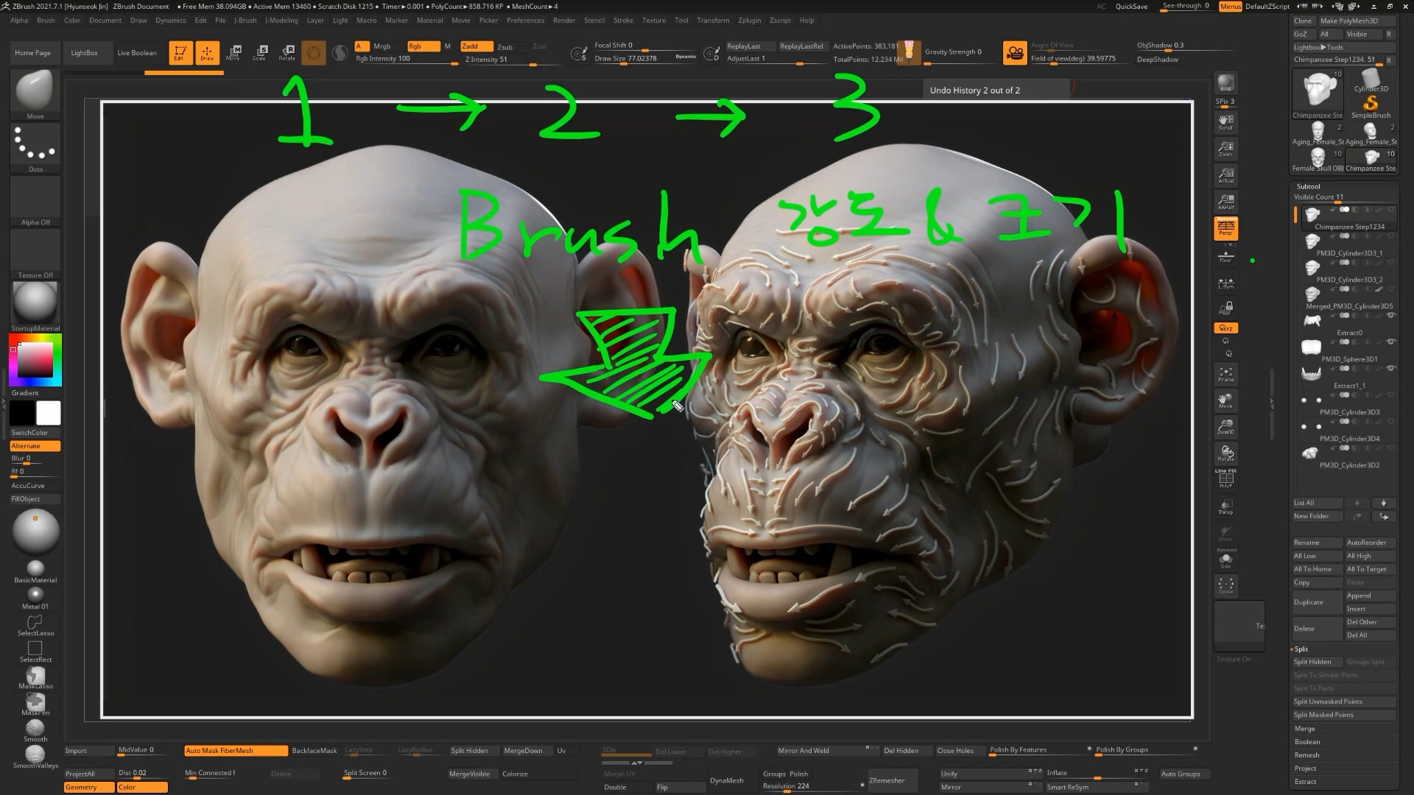Toggle the Zadd sculpt mode
The width and height of the screenshot is (1414, 795).
tap(476, 46)
